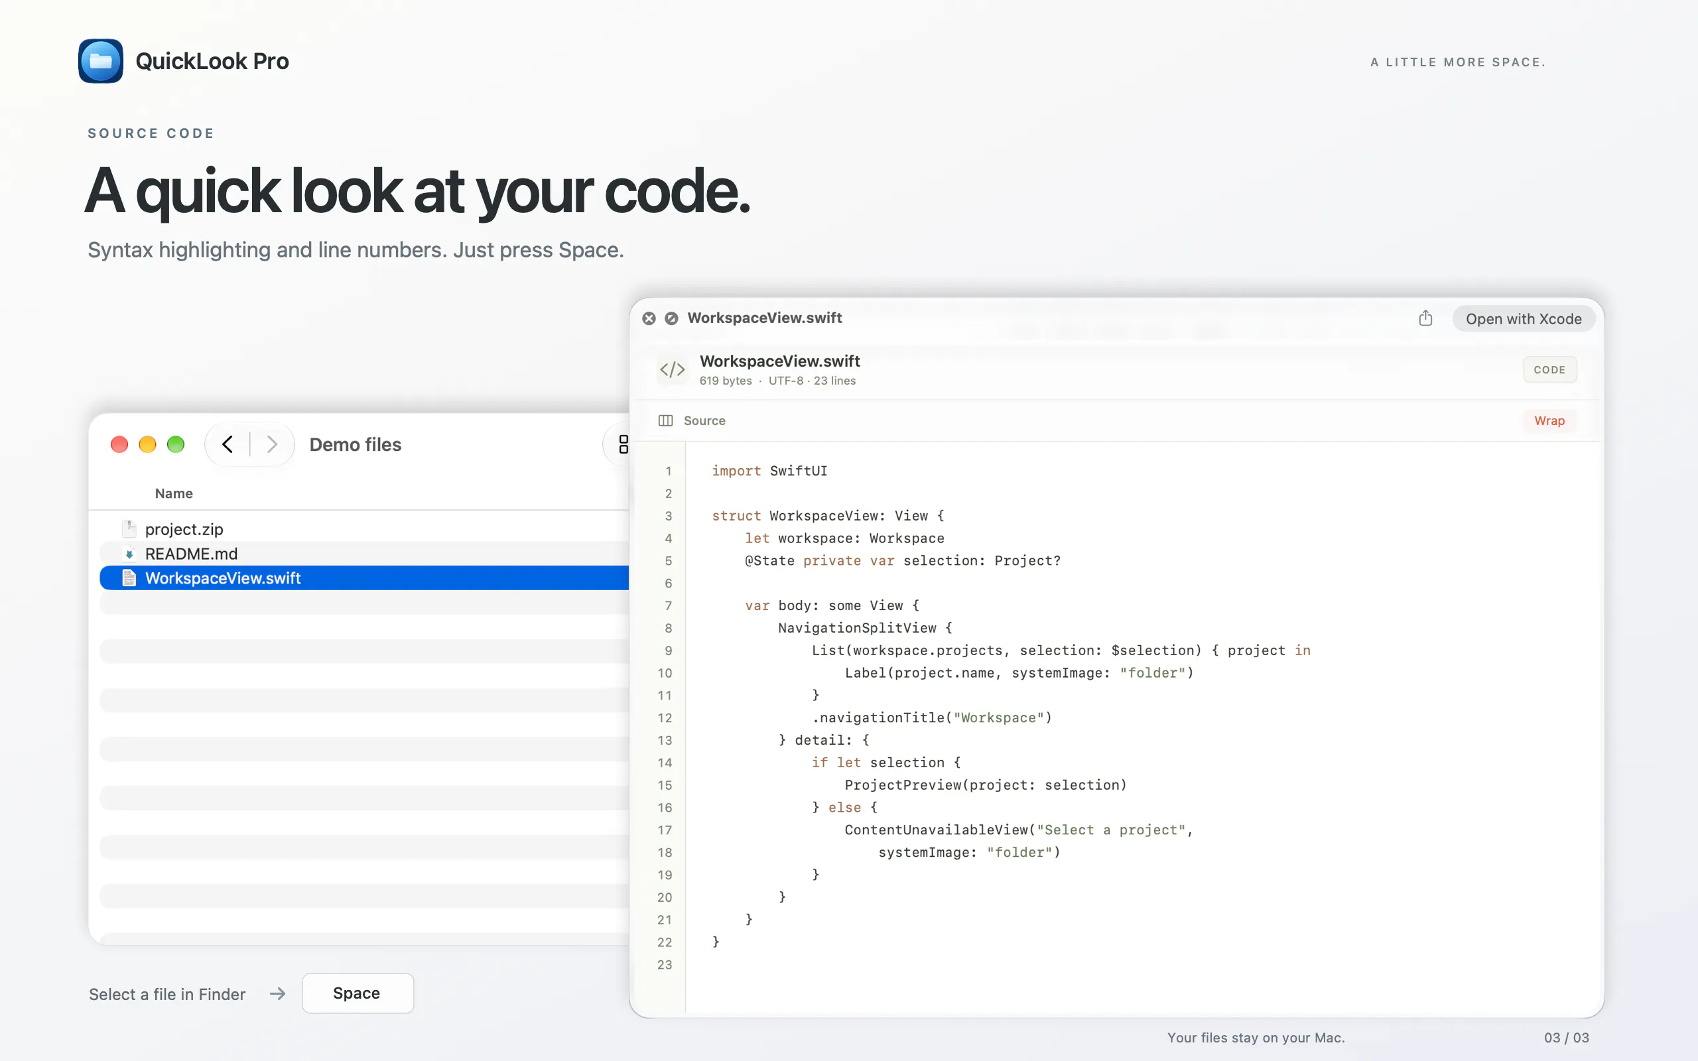Click the @State private var selection line
The width and height of the screenshot is (1698, 1061).
903,561
